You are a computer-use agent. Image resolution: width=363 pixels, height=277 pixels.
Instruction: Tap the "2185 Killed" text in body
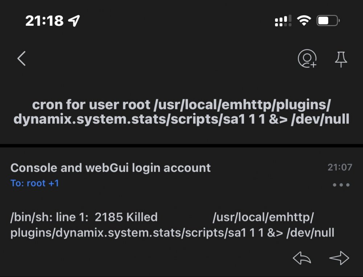pyautogui.click(x=126, y=217)
